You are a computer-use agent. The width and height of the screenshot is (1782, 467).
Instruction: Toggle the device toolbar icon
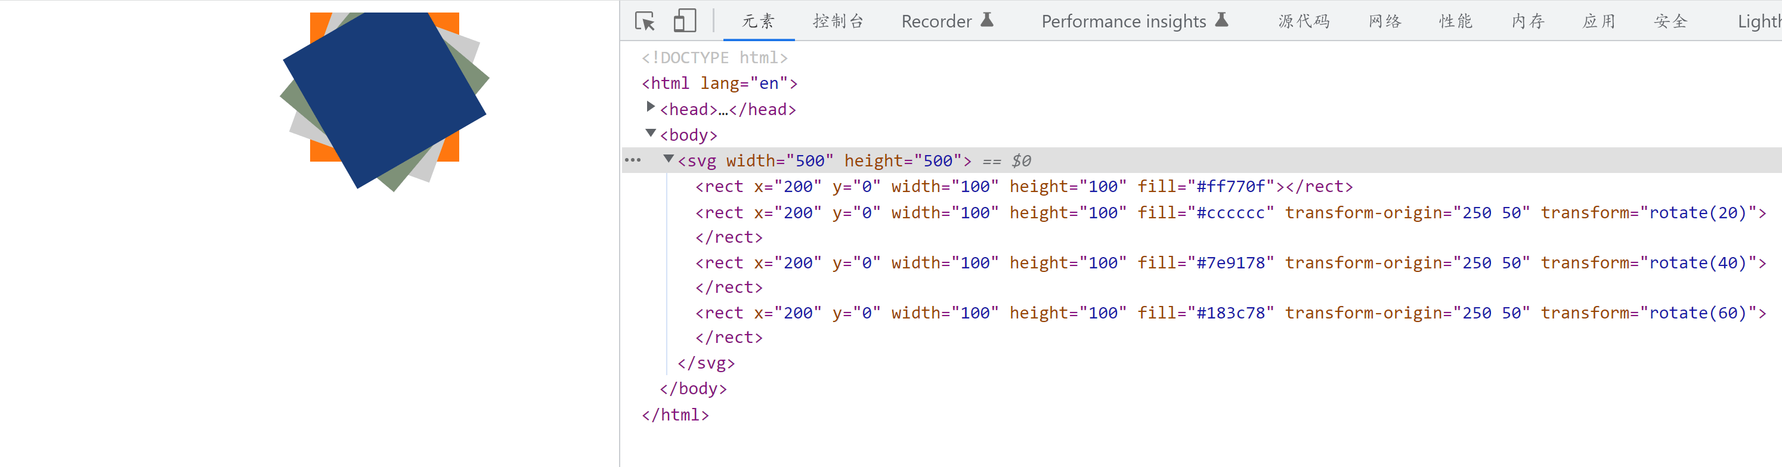[684, 21]
